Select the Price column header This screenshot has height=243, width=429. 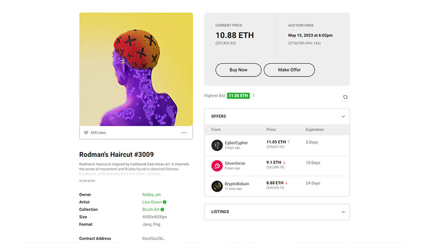(x=271, y=130)
